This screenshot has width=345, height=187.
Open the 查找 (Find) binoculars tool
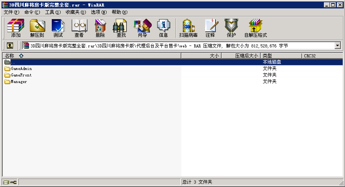[121, 28]
